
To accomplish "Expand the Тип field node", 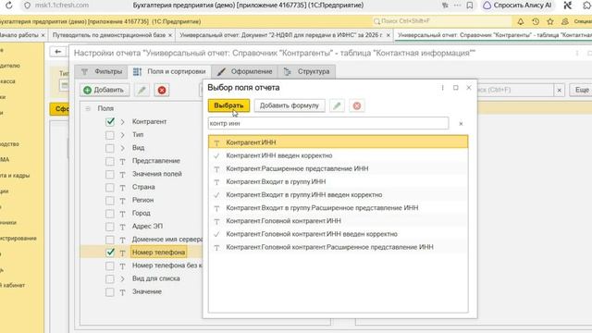I will click(x=123, y=135).
